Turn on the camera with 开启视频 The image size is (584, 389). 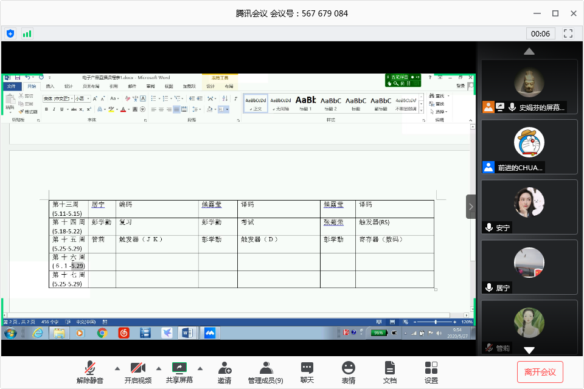click(x=137, y=372)
